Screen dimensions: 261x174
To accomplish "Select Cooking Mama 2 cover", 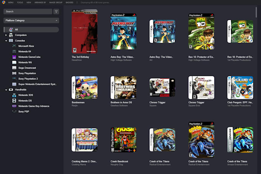I will 84,140.
